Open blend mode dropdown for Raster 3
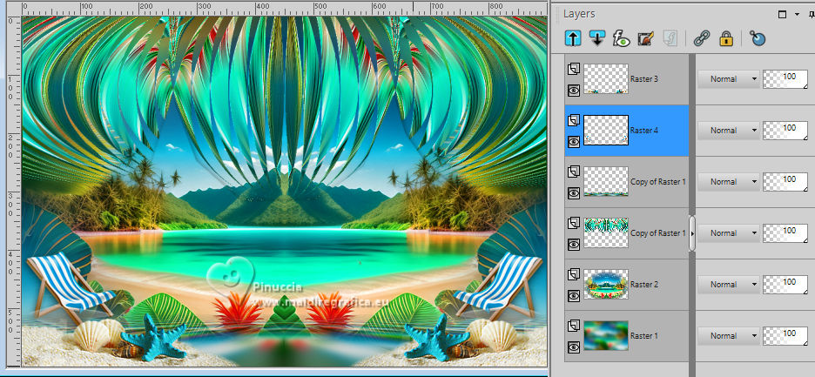The height and width of the screenshot is (377, 815). 728,79
